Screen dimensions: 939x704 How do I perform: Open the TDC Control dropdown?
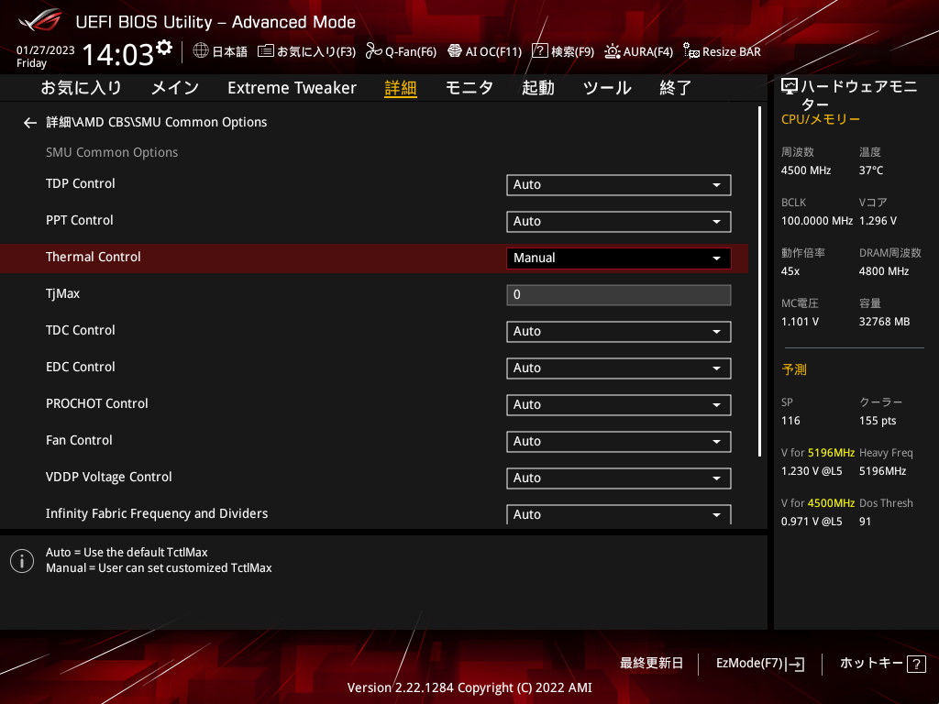click(619, 332)
